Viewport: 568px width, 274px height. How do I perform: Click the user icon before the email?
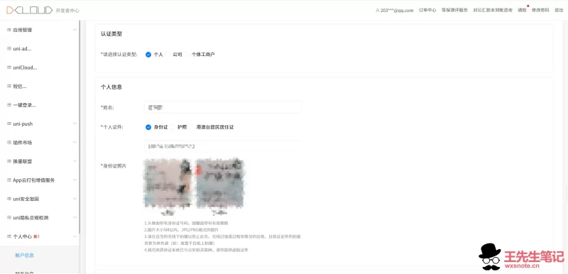(x=378, y=11)
